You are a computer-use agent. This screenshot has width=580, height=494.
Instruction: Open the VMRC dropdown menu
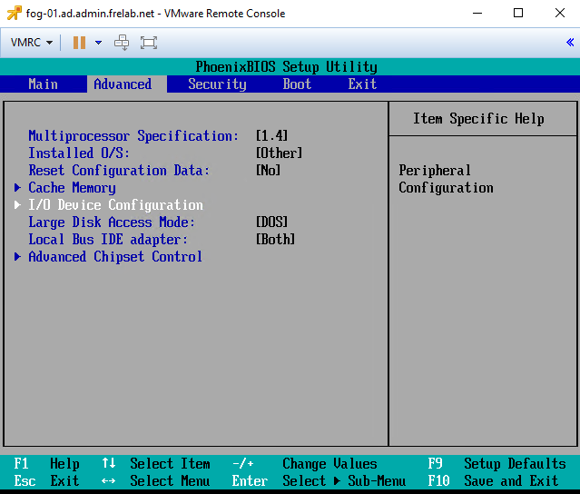32,43
